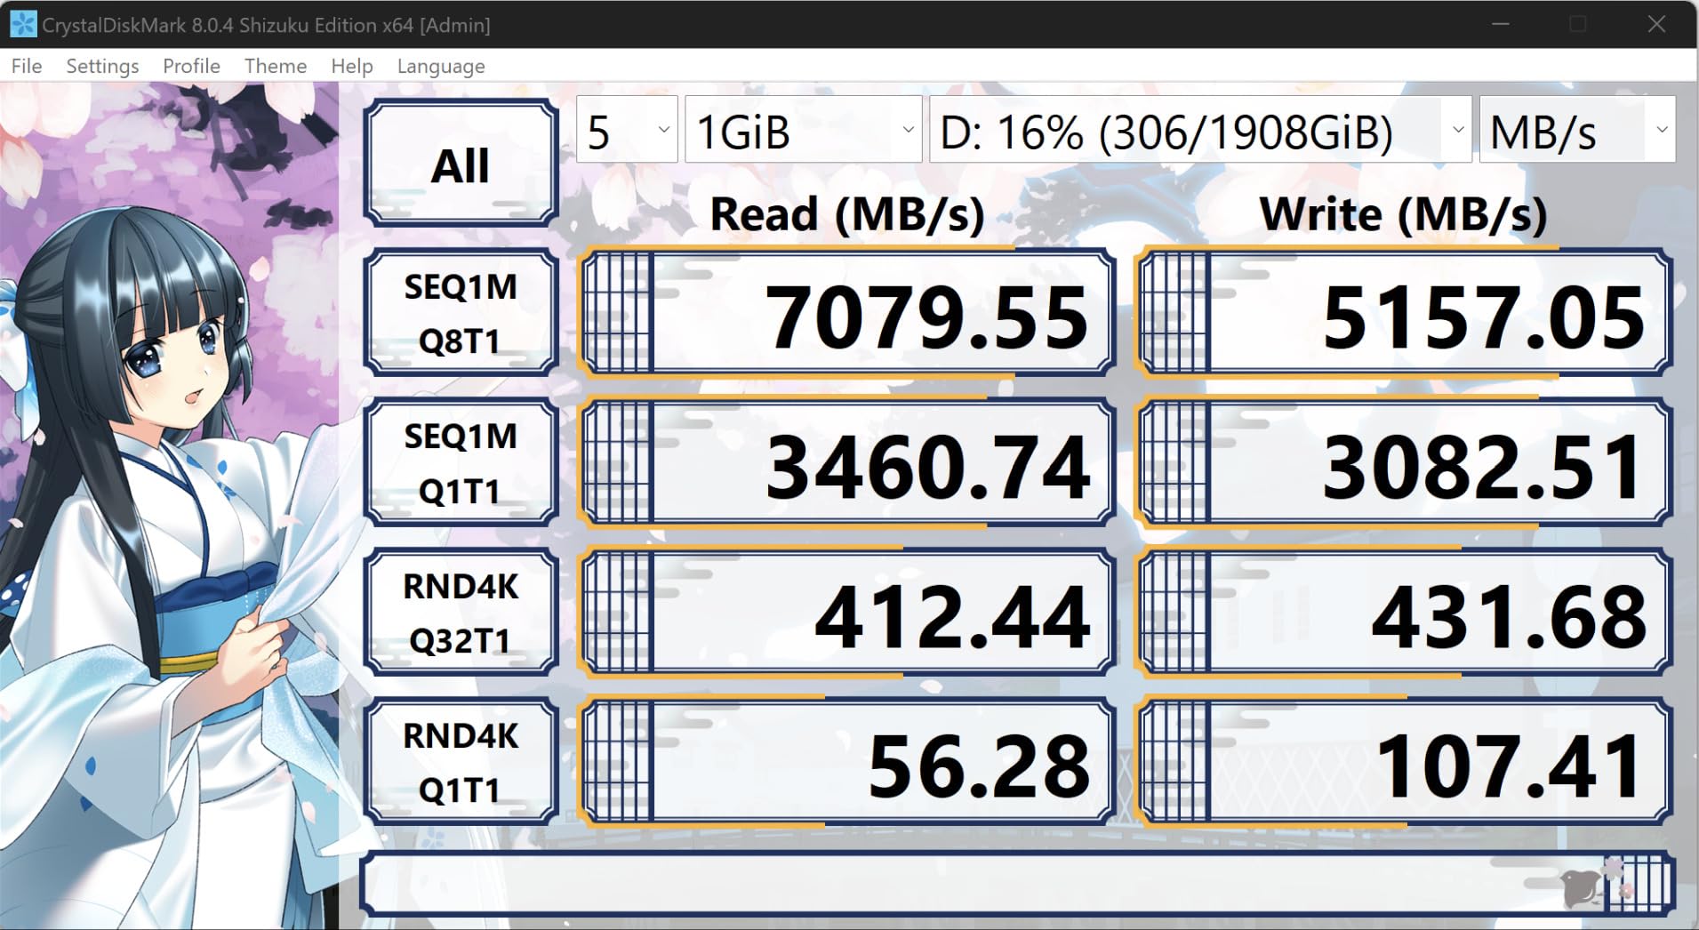Viewport: 1699px width, 930px height.
Task: Open the drive selection dropdown for D:
Action: tap(1198, 132)
